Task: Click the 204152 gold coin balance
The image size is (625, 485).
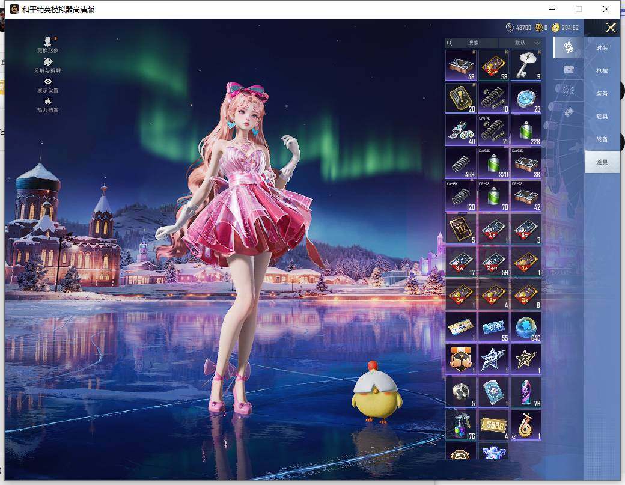Action: pyautogui.click(x=566, y=28)
